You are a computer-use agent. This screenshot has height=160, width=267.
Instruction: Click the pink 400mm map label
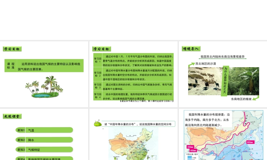[x=193, y=150]
